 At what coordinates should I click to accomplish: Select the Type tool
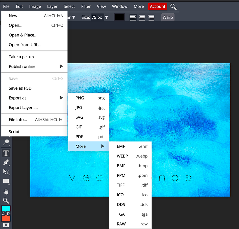tap(6, 153)
